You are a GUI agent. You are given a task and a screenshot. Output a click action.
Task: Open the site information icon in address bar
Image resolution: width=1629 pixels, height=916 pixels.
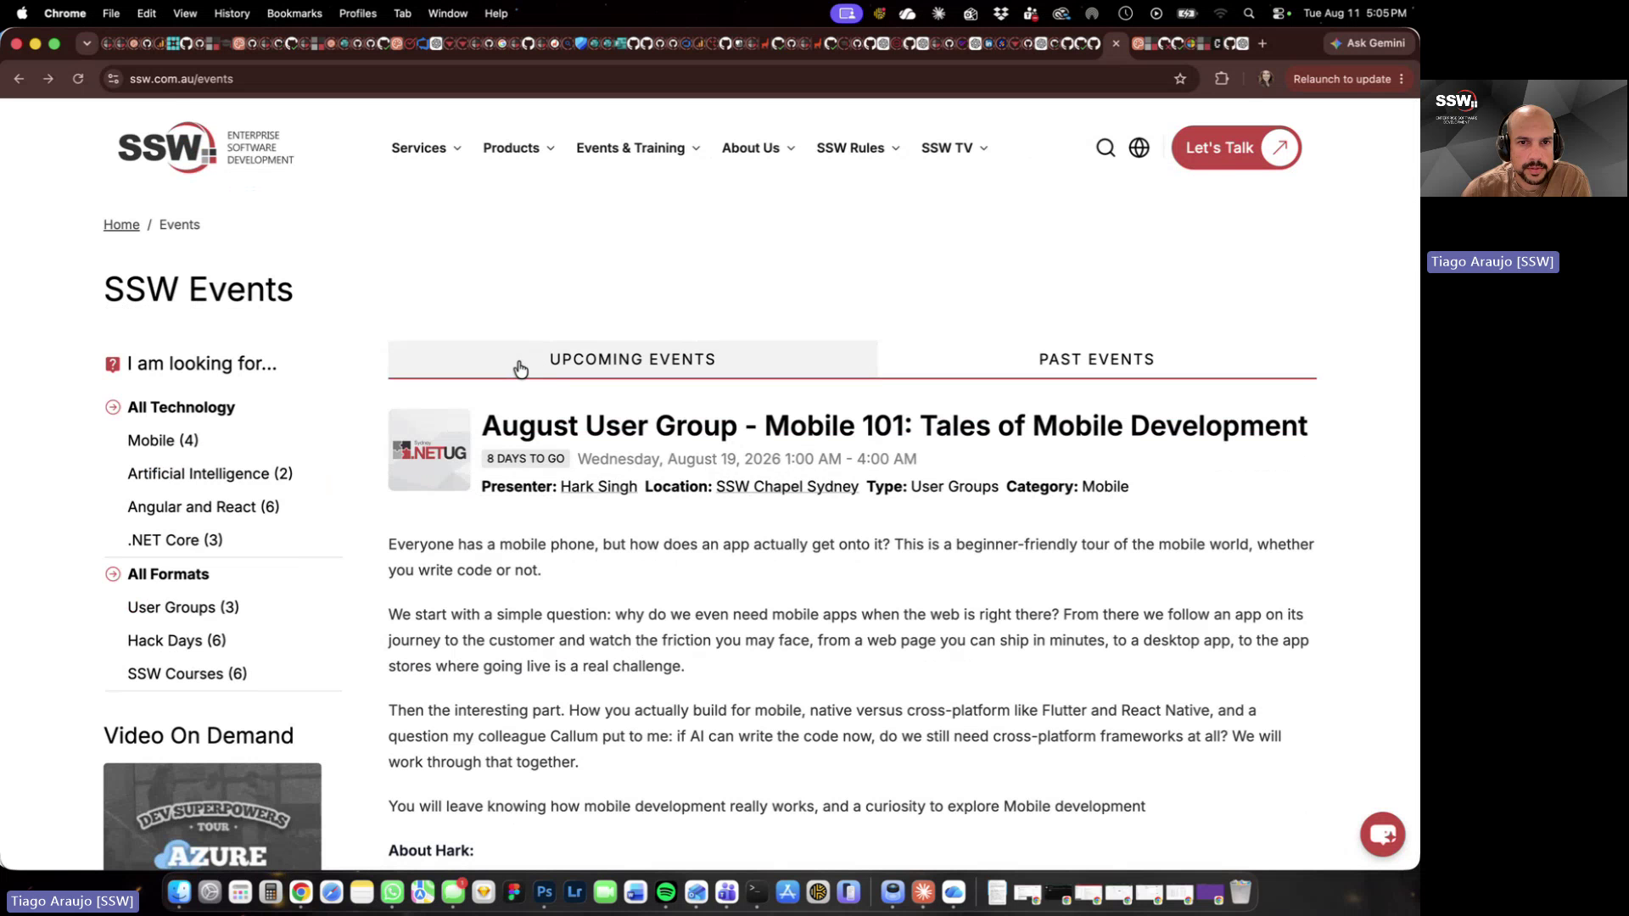pos(113,79)
